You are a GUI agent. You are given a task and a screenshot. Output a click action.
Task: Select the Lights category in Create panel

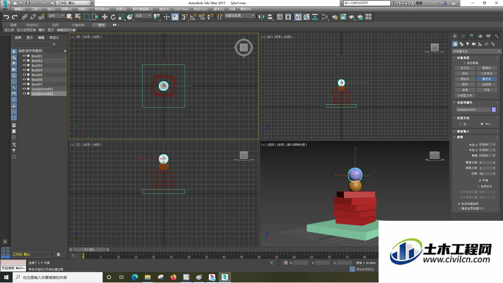468,44
